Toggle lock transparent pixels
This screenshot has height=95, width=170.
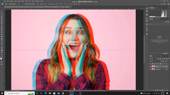click(x=153, y=64)
